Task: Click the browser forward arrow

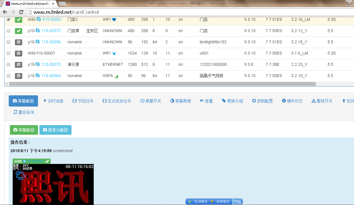Action: coord(13,12)
